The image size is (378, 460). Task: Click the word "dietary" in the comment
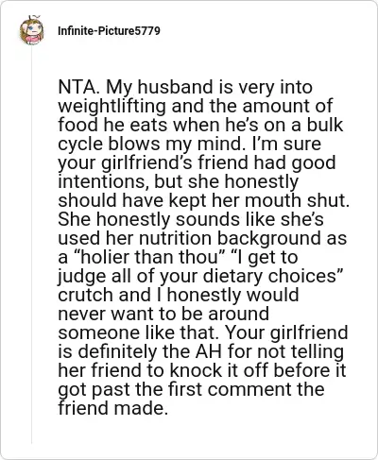point(233,276)
